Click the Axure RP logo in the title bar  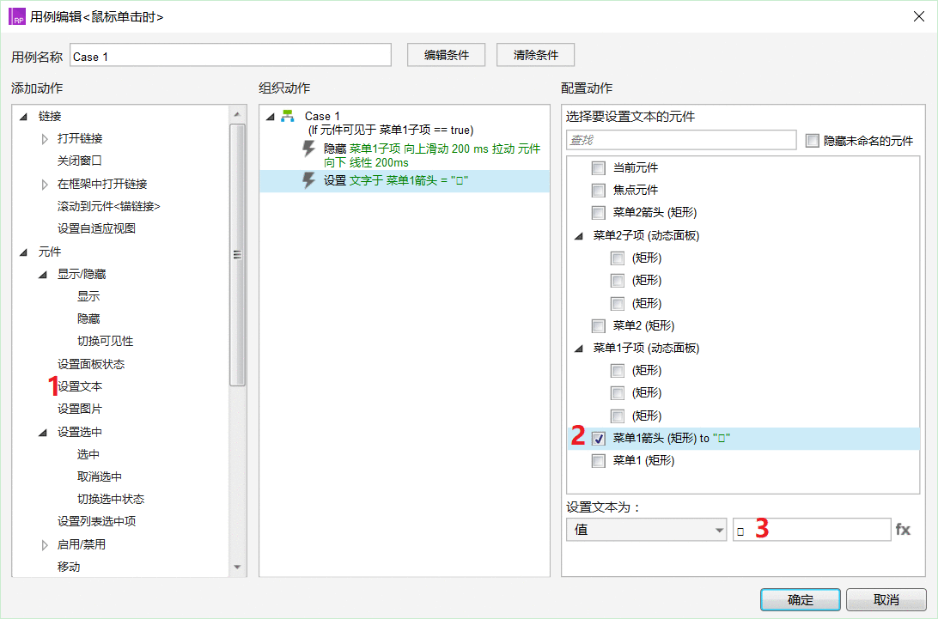click(x=16, y=16)
